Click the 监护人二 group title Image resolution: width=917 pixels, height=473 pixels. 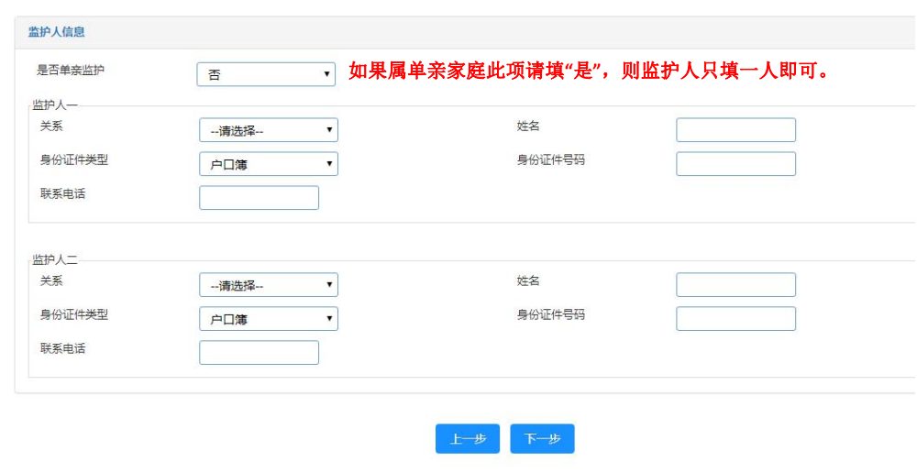55,260
